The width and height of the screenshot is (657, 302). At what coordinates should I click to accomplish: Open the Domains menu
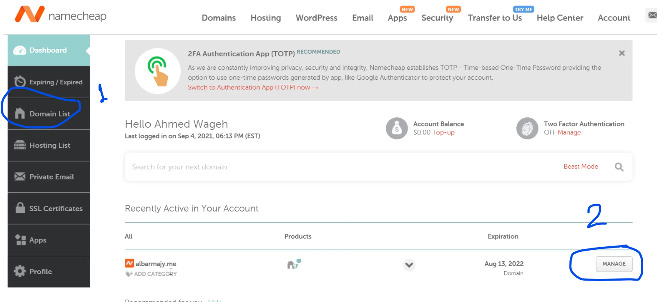219,18
